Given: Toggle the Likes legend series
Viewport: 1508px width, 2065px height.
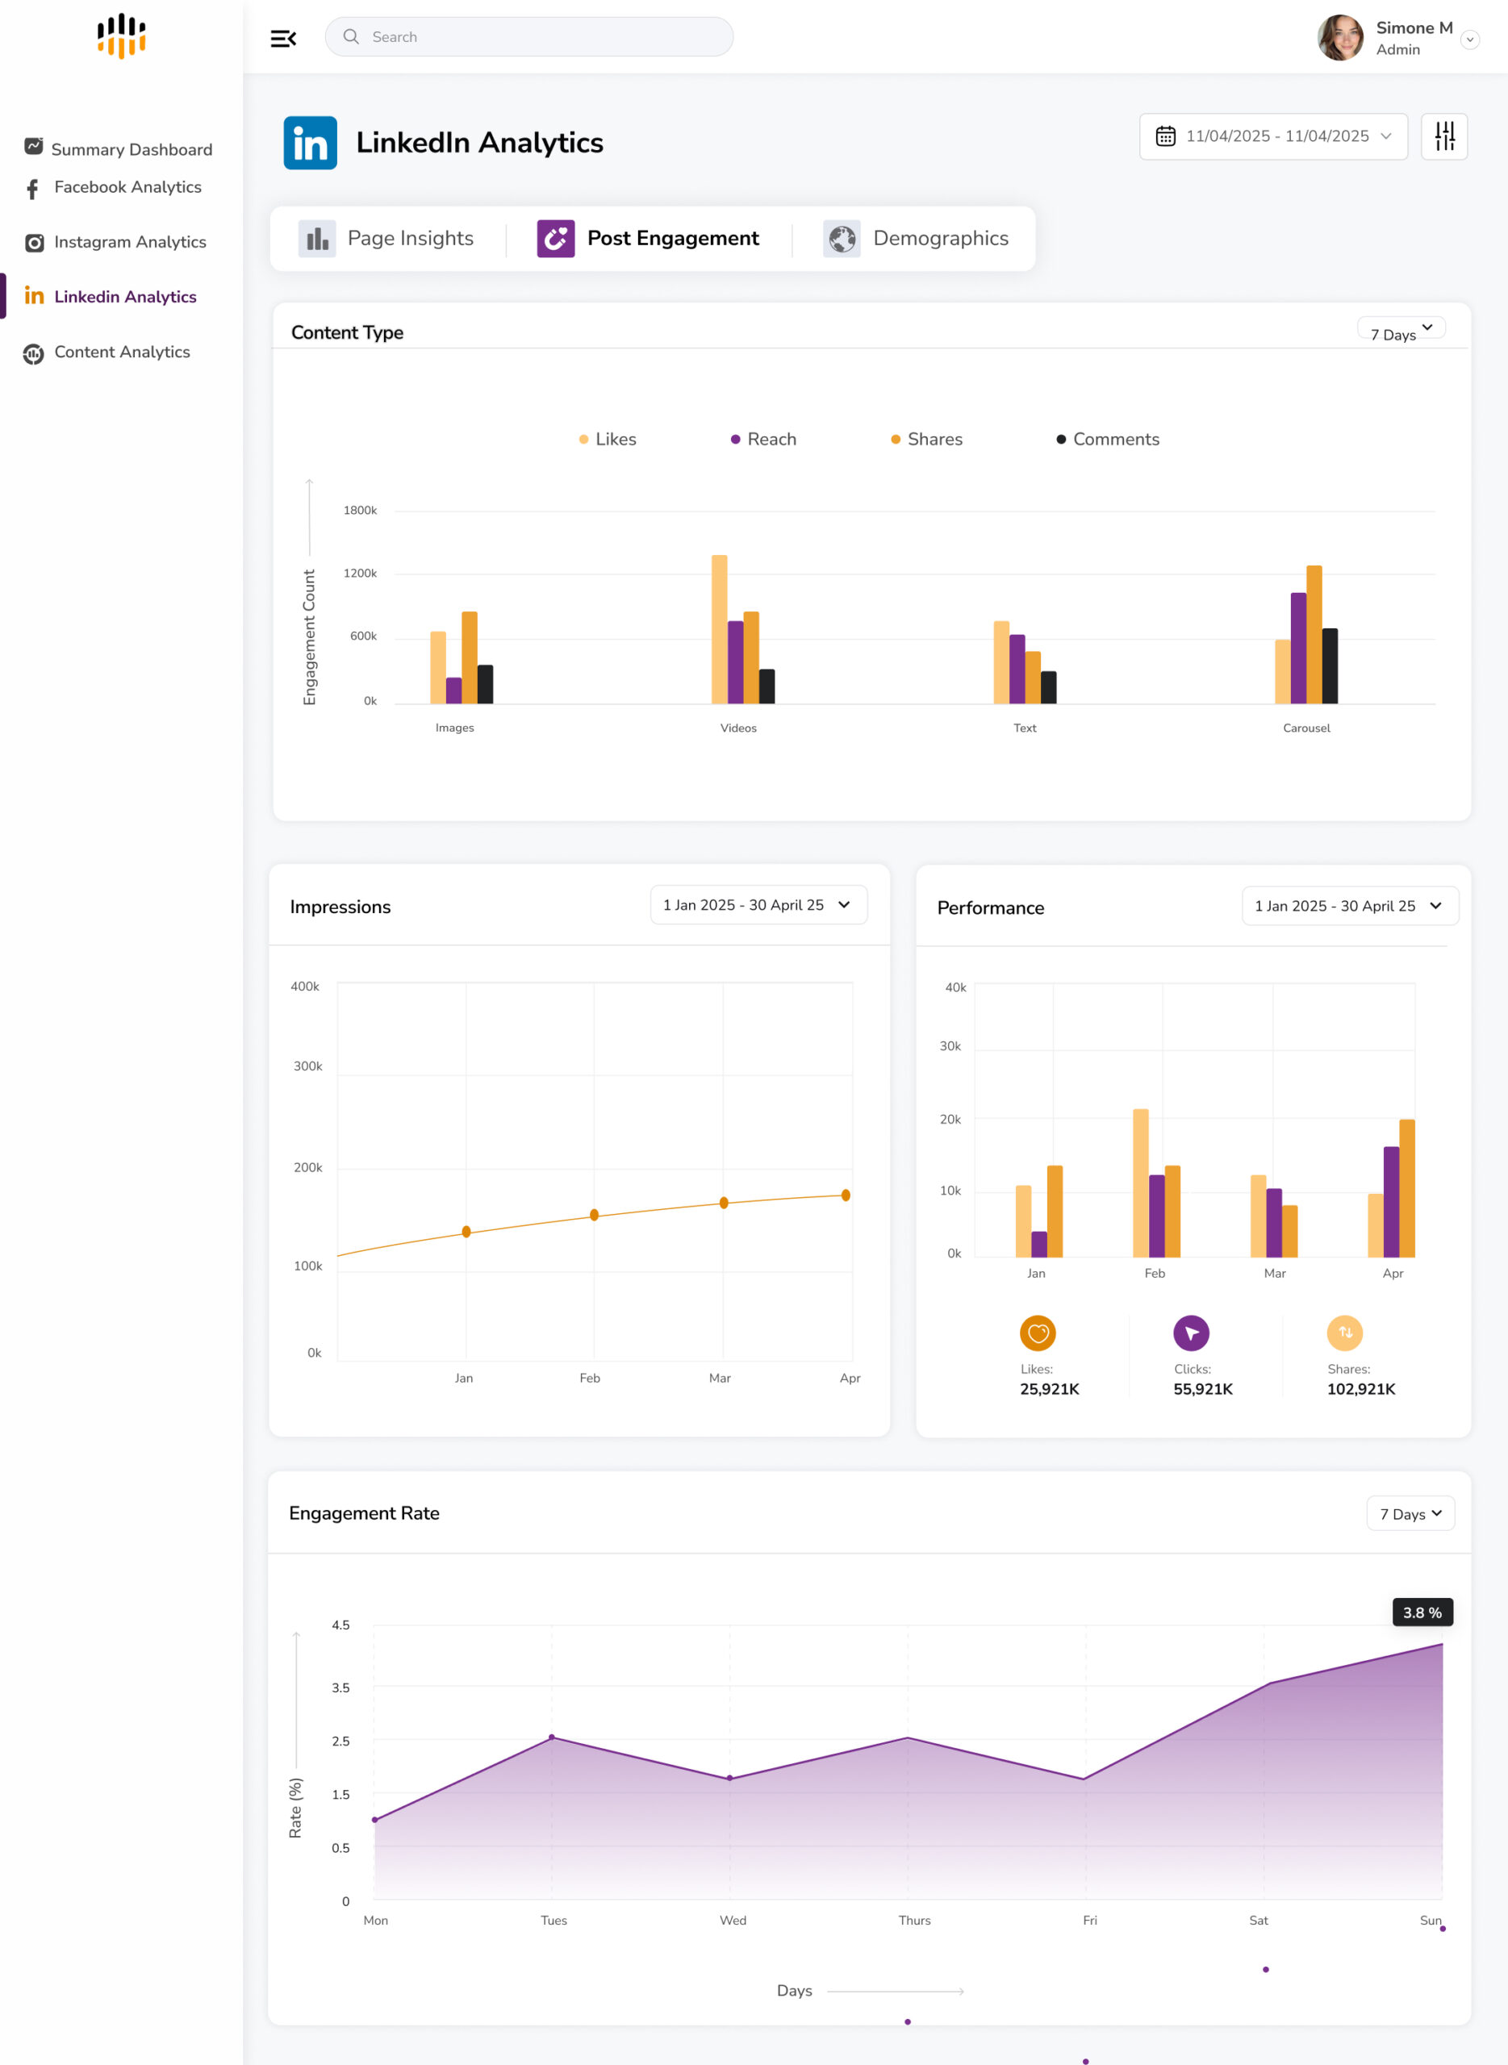Looking at the screenshot, I should [x=608, y=439].
